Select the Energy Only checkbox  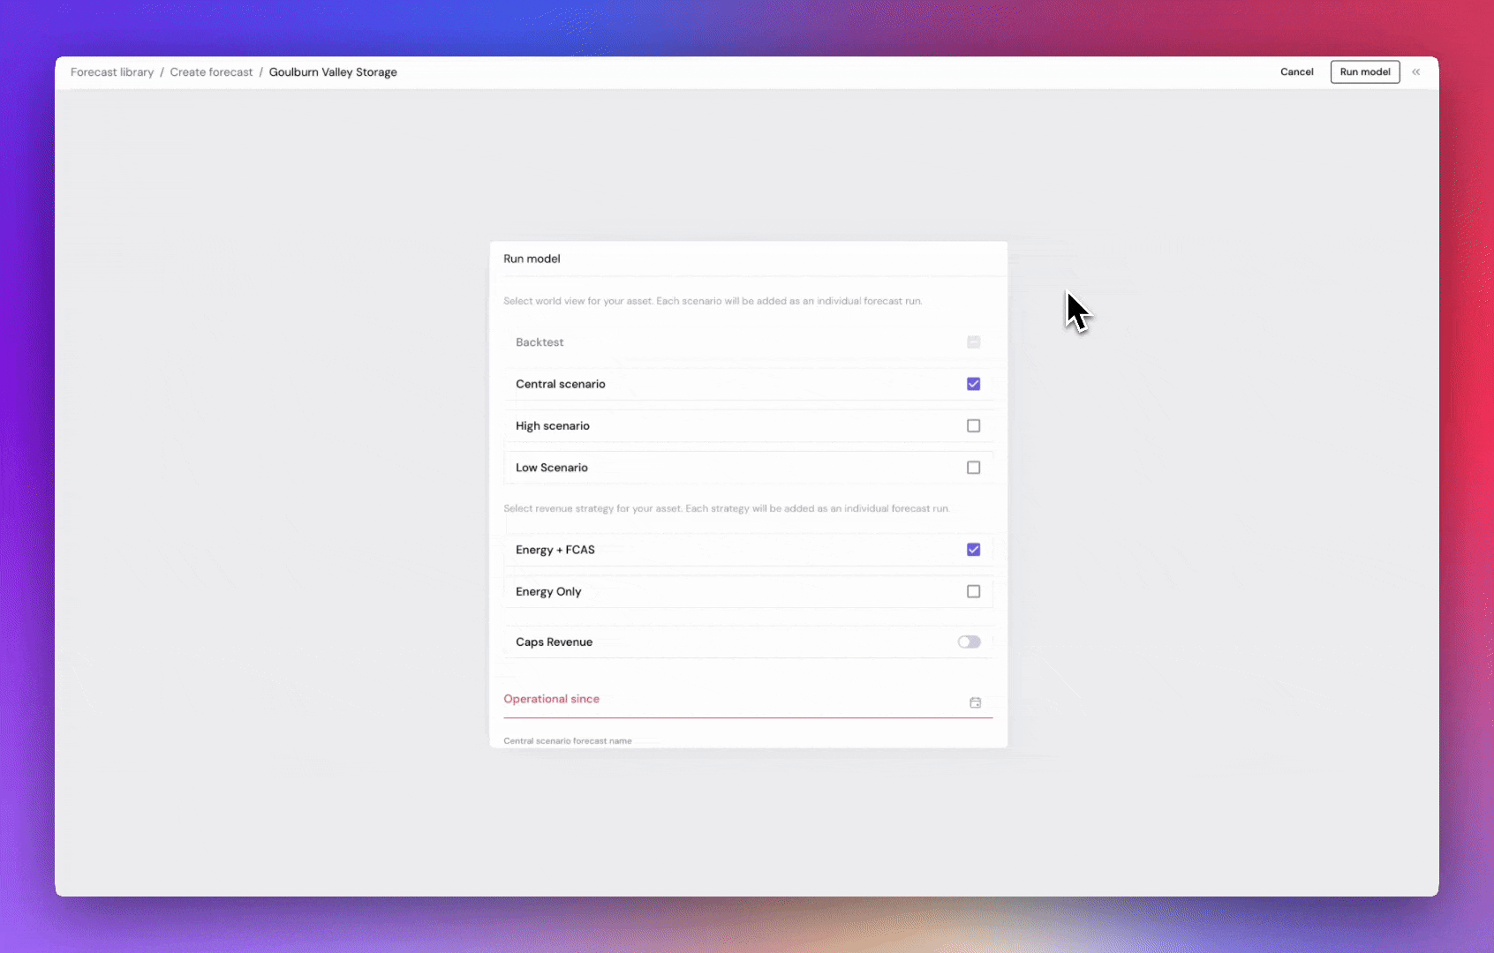tap(973, 591)
